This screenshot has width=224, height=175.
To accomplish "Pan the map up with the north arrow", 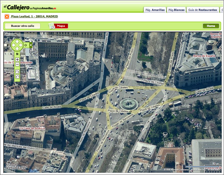I will (17, 42).
